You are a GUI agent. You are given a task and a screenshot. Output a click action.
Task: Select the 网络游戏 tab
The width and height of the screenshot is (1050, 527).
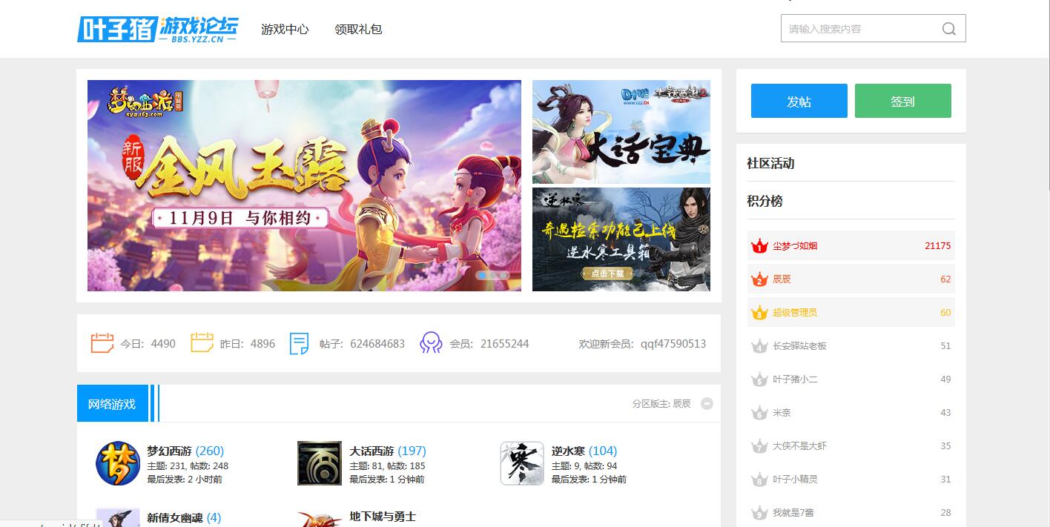(112, 404)
